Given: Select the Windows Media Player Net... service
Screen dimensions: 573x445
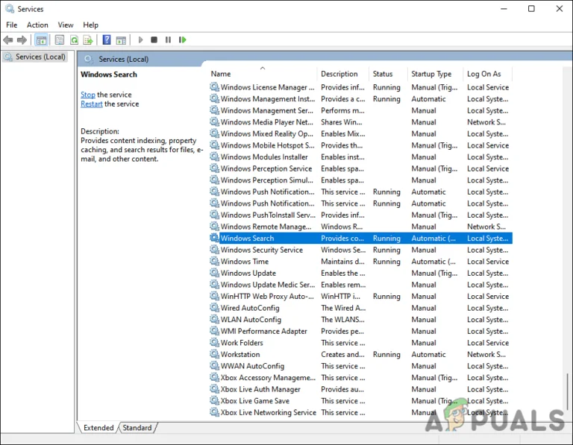Looking at the screenshot, I should click(360, 122).
